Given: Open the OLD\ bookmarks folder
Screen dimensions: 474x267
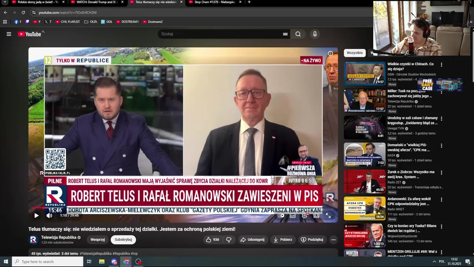Looking at the screenshot, I should point(90,22).
